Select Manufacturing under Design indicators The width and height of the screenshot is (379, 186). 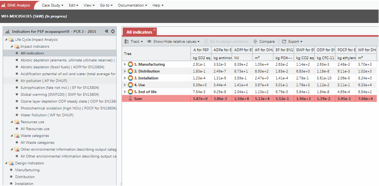tap(27, 170)
